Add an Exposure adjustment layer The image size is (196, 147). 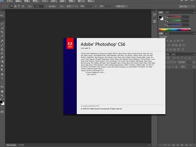point(178,41)
